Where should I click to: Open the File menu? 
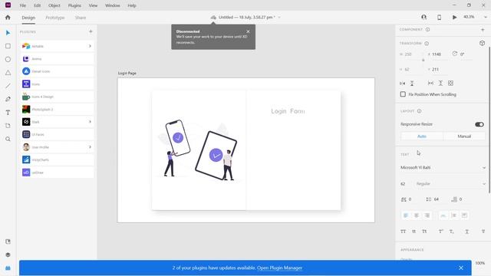click(x=23, y=5)
